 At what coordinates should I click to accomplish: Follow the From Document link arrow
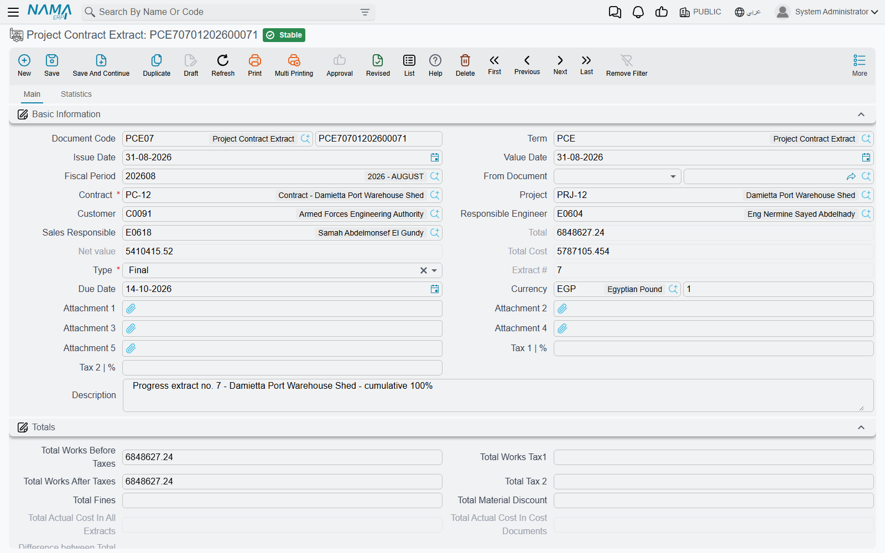[x=851, y=176]
